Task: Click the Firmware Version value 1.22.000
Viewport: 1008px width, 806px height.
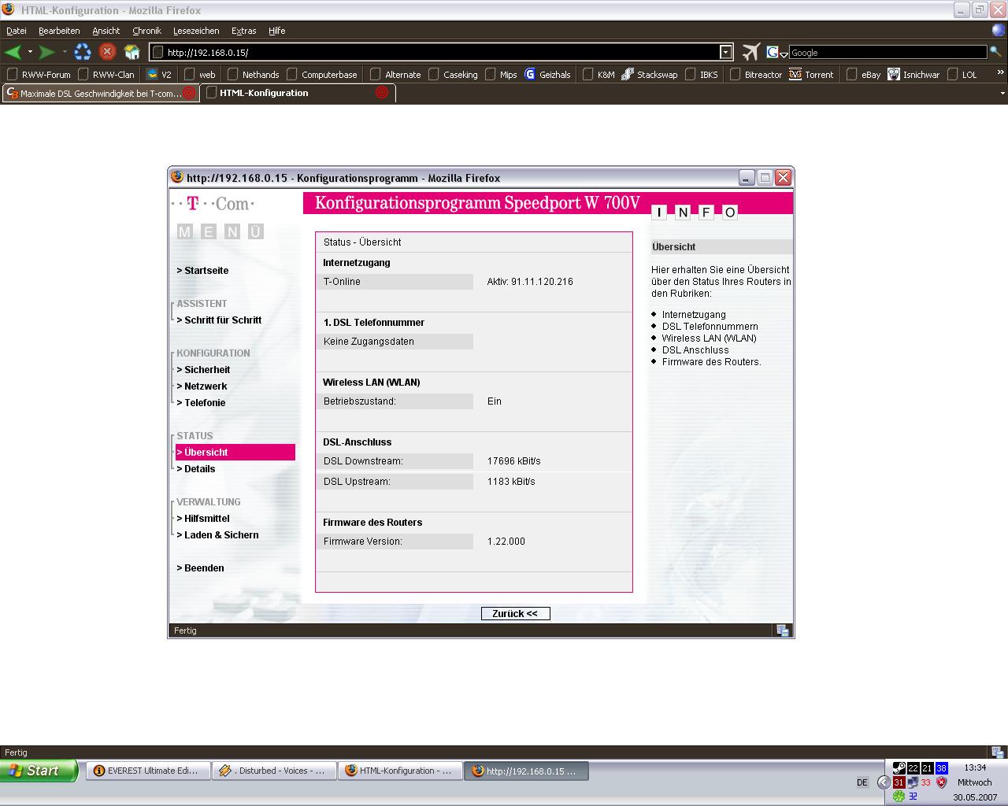Action: (x=506, y=542)
